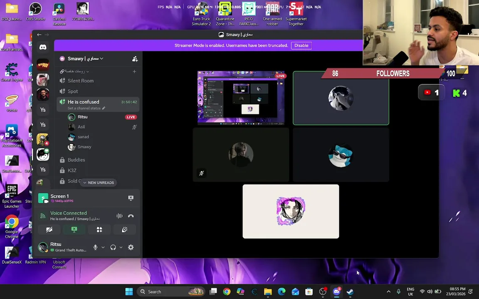Screen dimensions: 479x299
Task: Open the ROHM Pro server icon
Action: coord(43,65)
